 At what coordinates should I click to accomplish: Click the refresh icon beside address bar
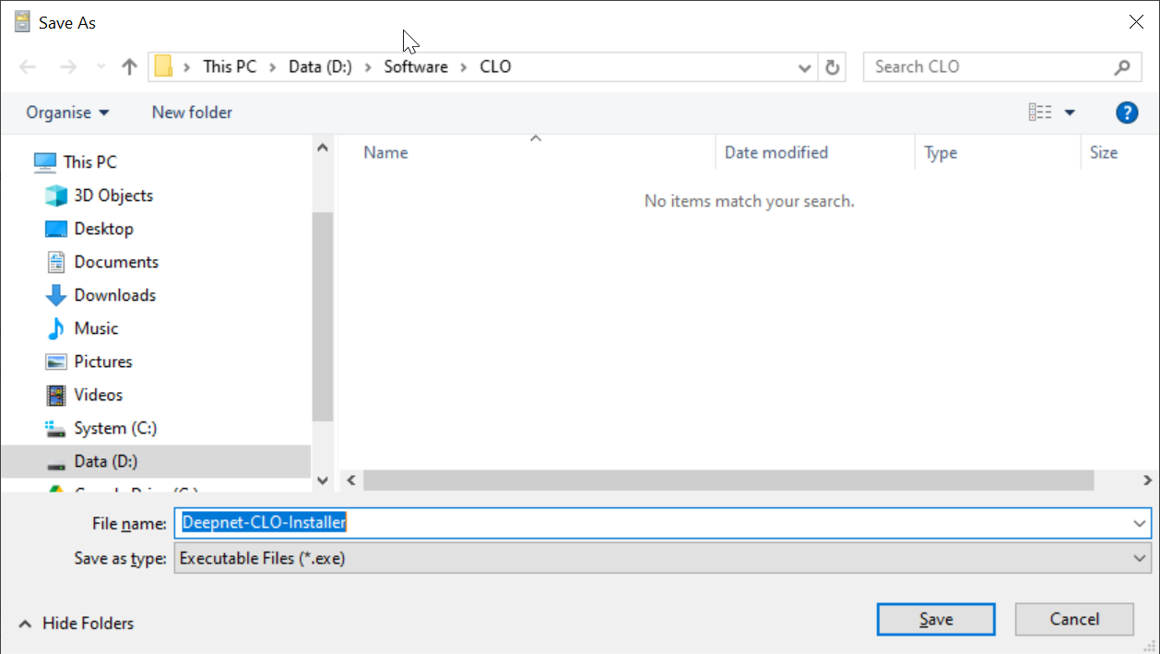pos(832,67)
